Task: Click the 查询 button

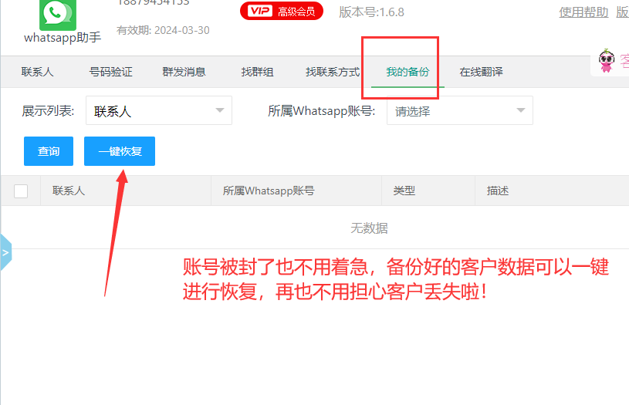Action: pos(49,151)
